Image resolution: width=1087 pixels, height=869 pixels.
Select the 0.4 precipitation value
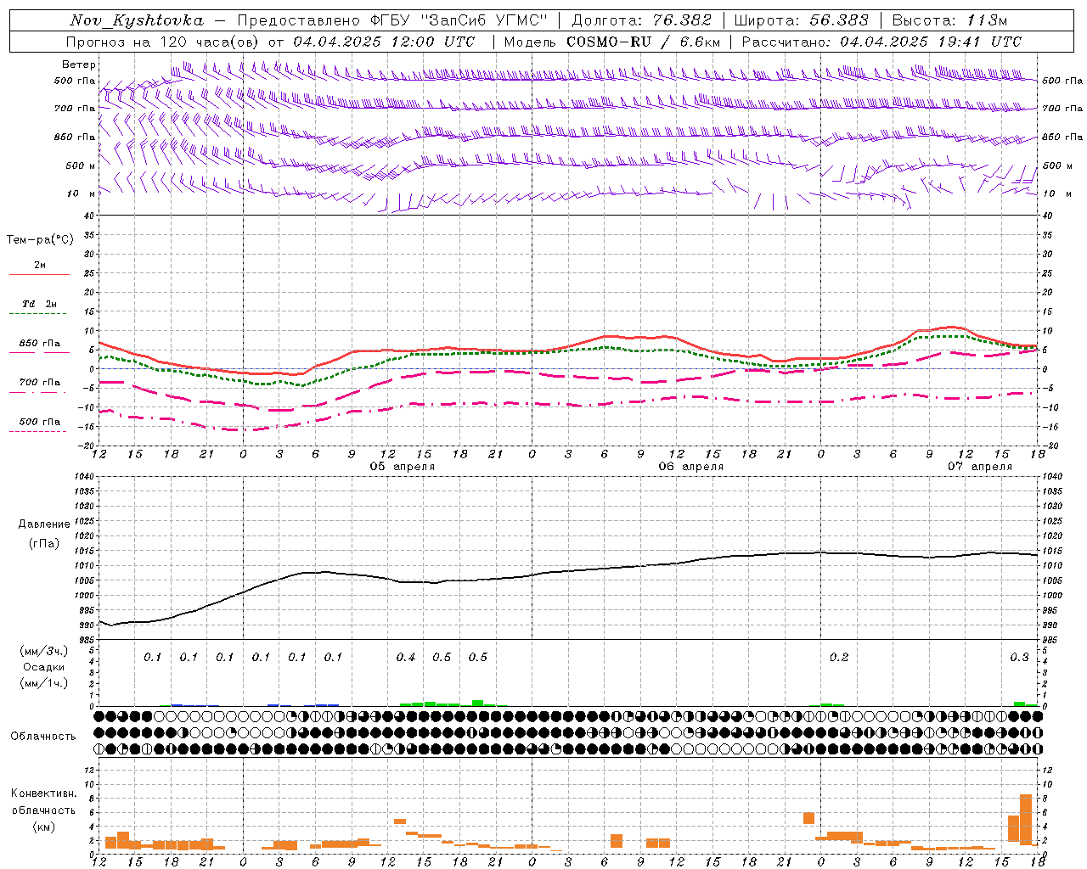coord(406,658)
